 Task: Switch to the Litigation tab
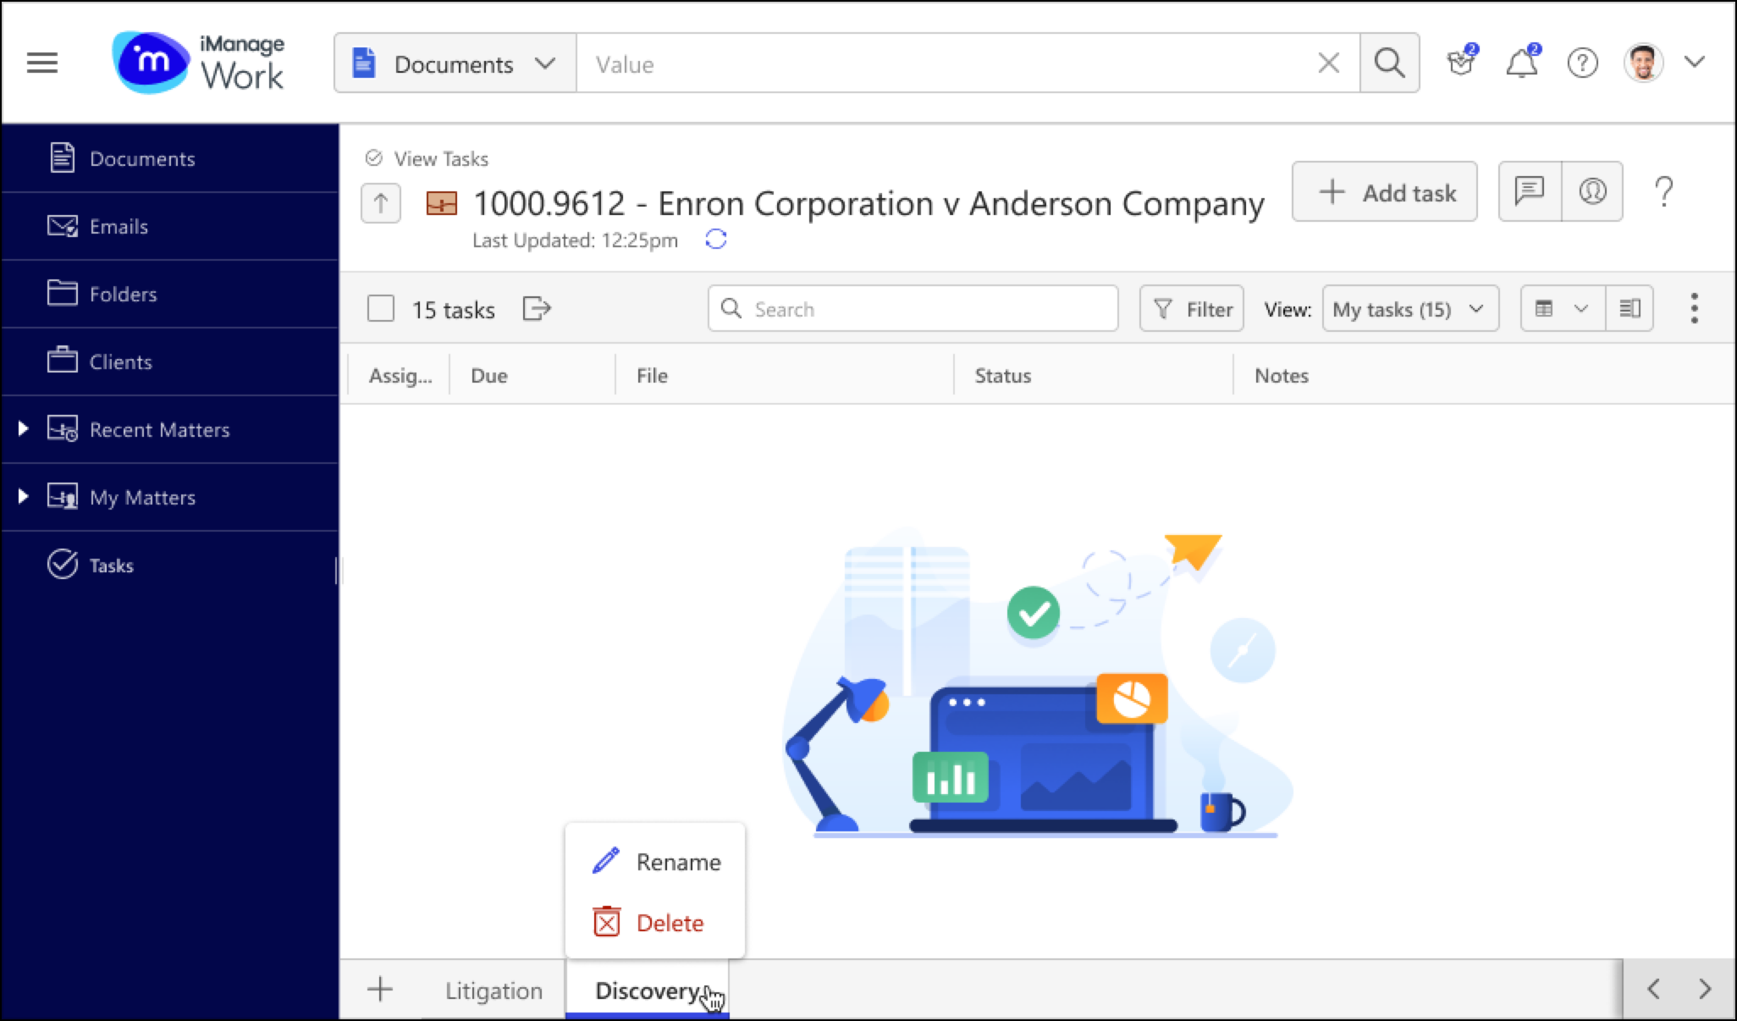click(x=494, y=991)
